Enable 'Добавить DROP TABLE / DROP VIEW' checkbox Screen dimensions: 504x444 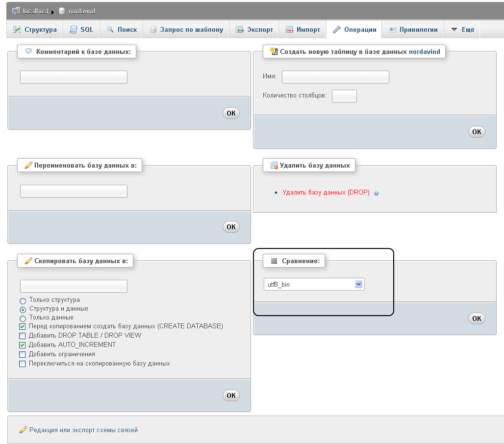(22, 336)
